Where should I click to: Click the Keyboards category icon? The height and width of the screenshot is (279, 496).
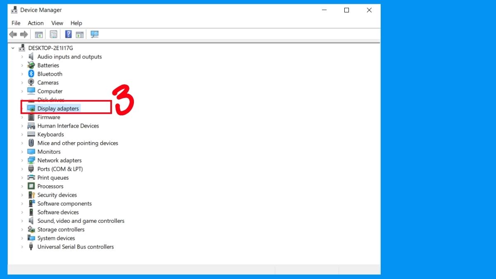point(31,134)
